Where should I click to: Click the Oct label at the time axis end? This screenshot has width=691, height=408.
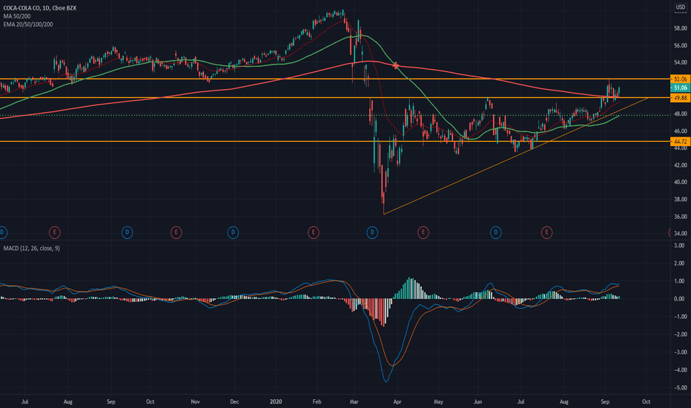point(646,402)
